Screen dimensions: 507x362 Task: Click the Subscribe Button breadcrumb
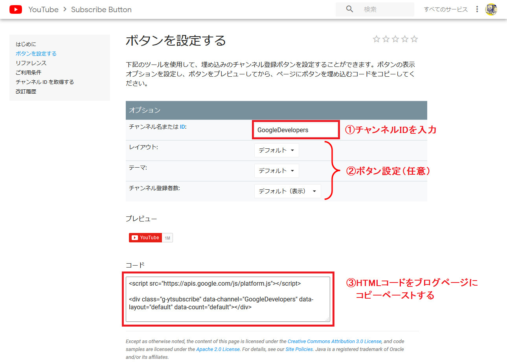[101, 9]
